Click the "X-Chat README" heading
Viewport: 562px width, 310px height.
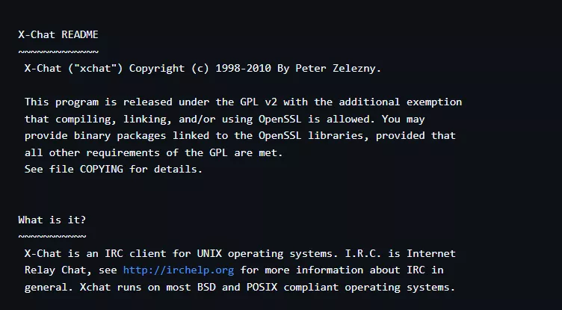(x=58, y=34)
